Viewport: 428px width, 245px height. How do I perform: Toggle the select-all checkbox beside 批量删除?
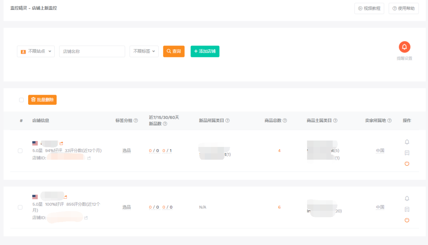[21, 100]
